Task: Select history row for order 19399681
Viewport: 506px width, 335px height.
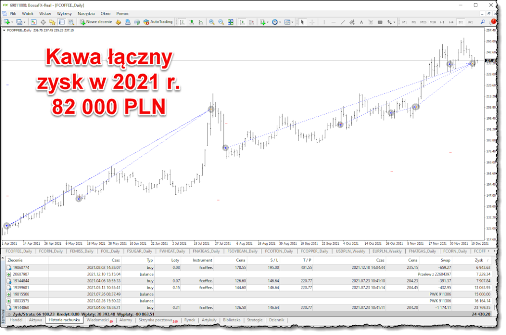Action: [x=249, y=288]
